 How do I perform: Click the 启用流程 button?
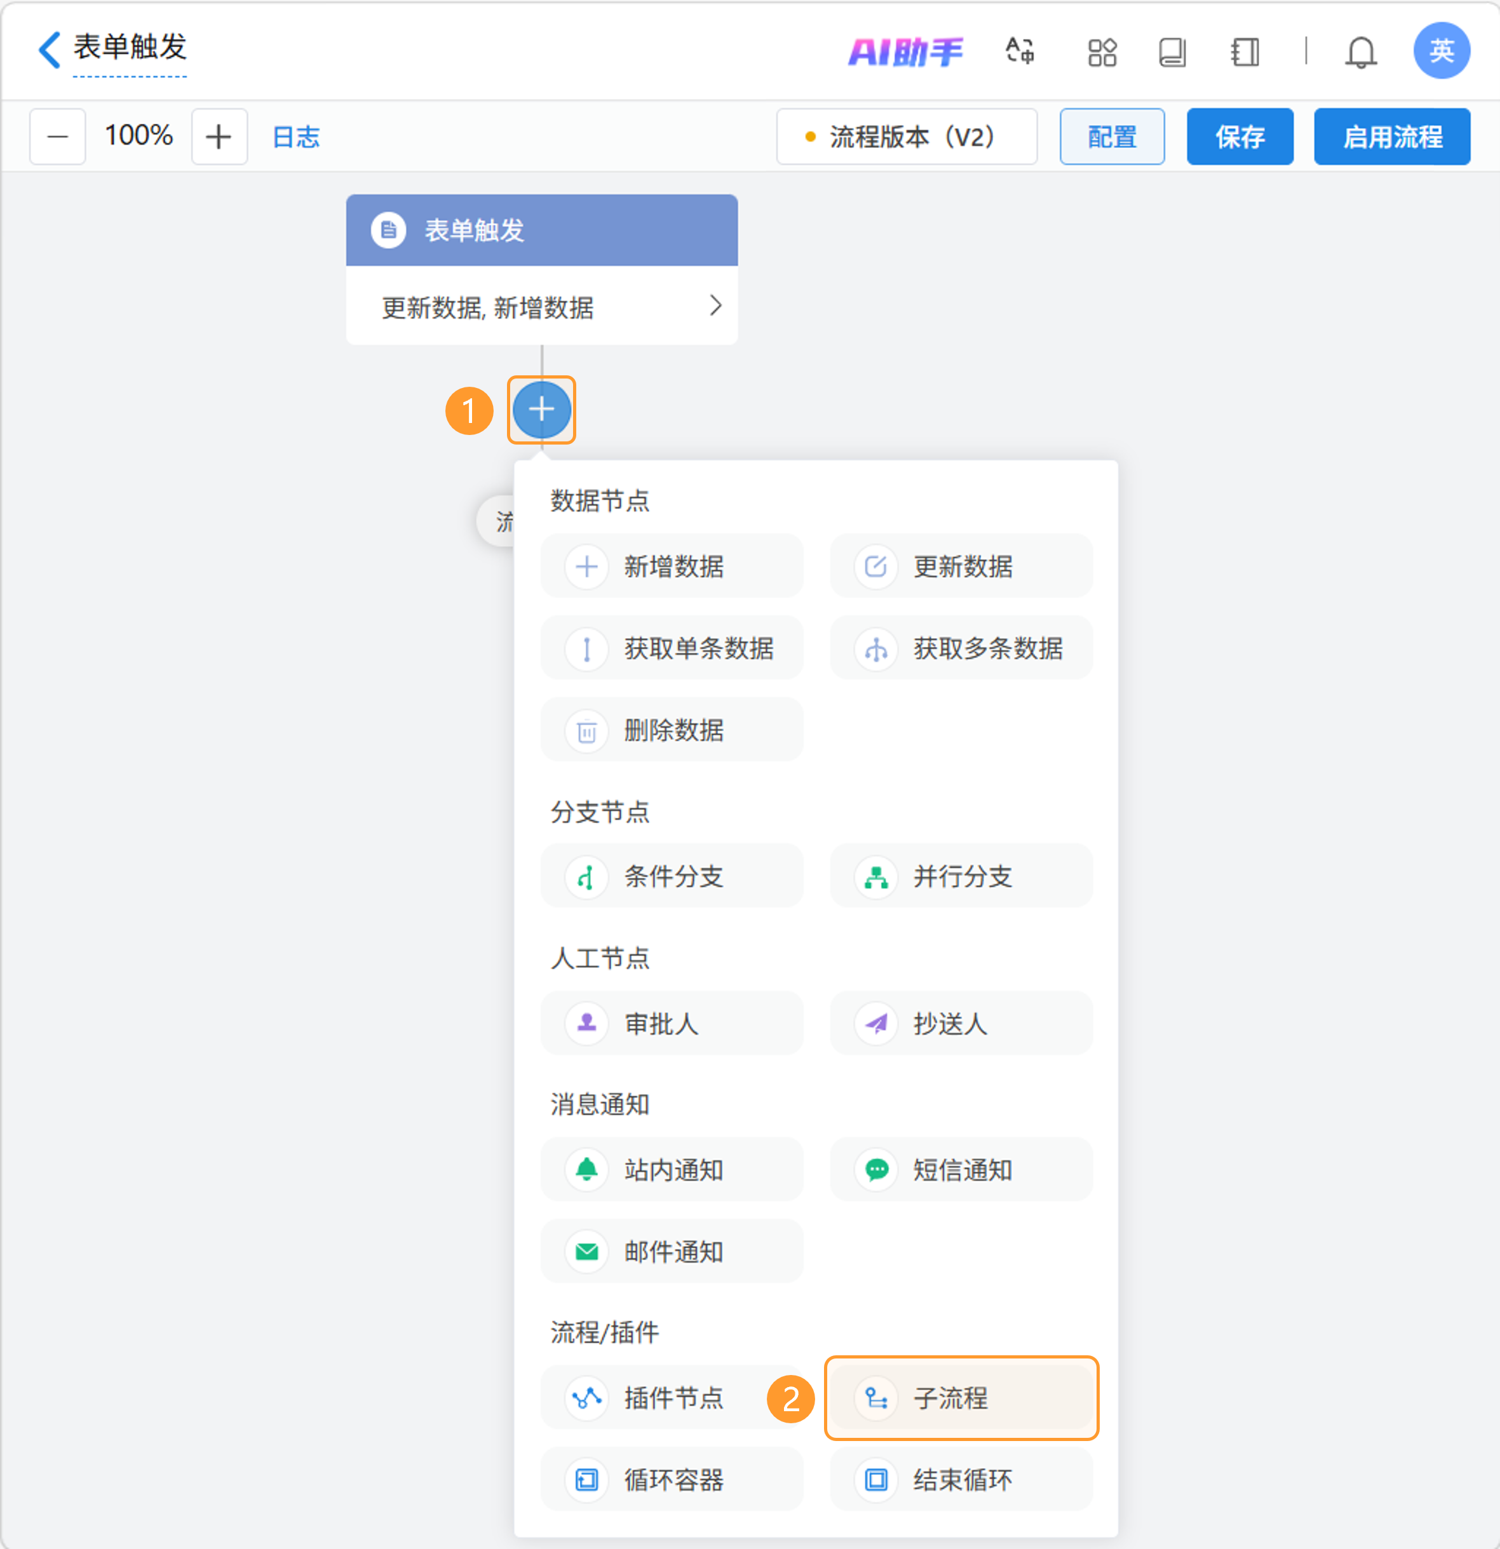click(1391, 137)
